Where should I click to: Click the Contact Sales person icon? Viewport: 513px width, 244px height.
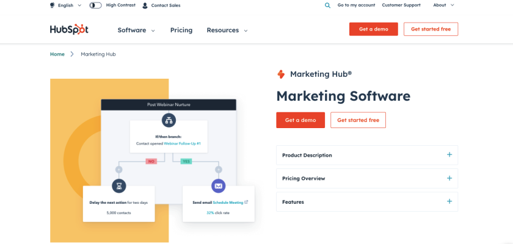pos(145,5)
